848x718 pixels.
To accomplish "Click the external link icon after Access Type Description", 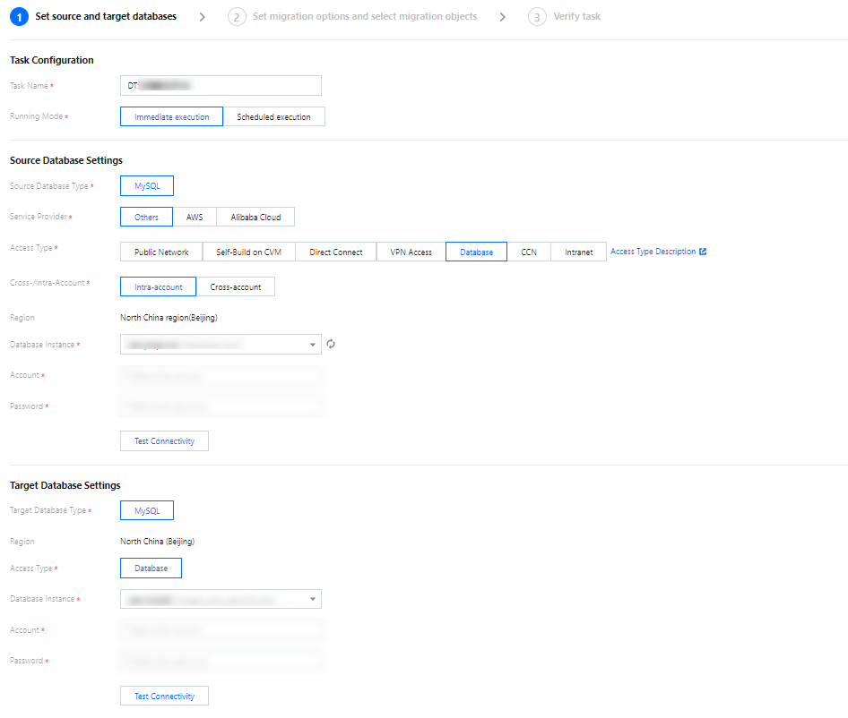I will [x=703, y=252].
